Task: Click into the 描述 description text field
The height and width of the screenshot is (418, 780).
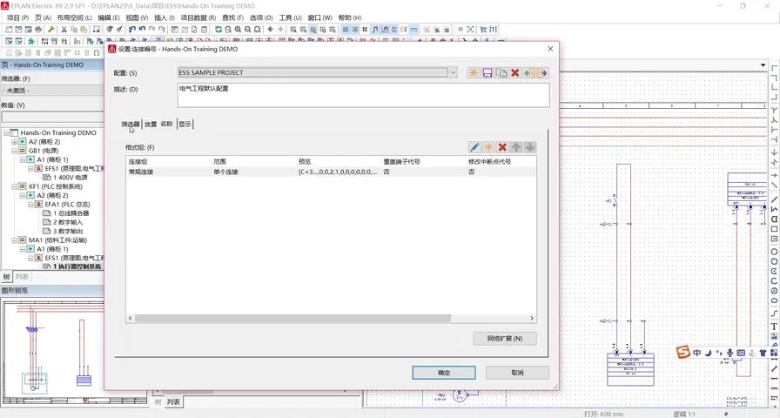Action: click(363, 95)
